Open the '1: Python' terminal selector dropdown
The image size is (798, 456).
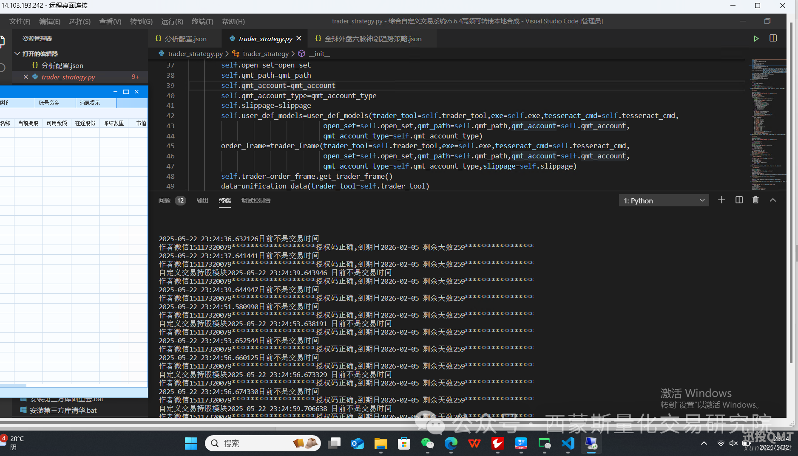point(664,200)
